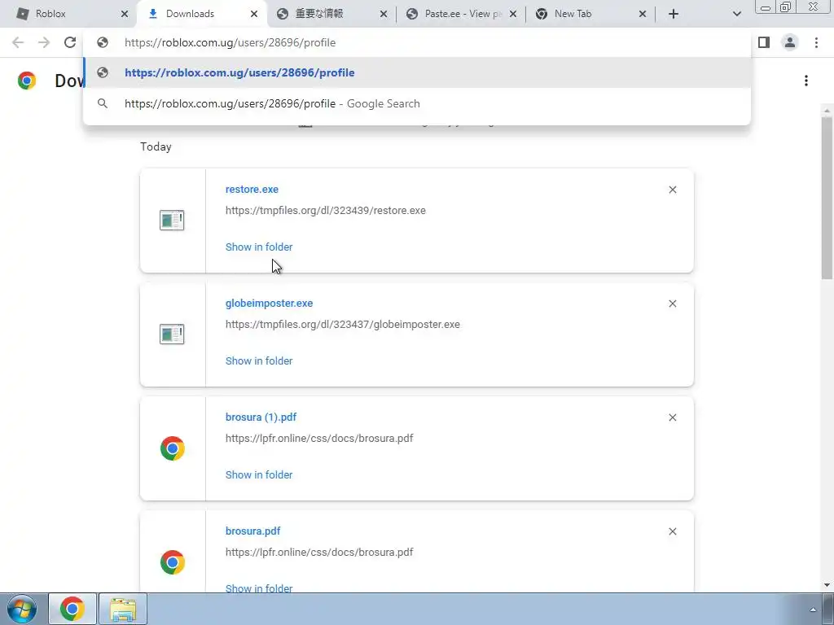The width and height of the screenshot is (834, 625).
Task: Click the brosura.pdf Chrome file icon
Action: click(173, 562)
